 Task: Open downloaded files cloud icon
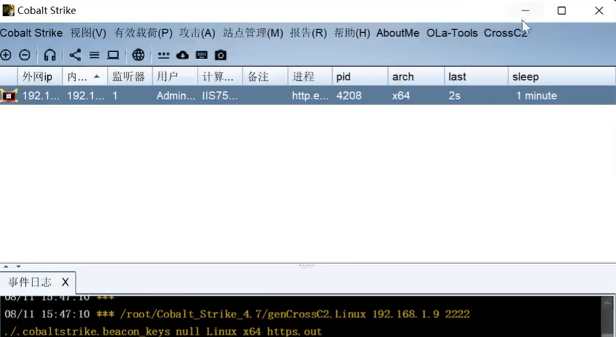click(182, 55)
